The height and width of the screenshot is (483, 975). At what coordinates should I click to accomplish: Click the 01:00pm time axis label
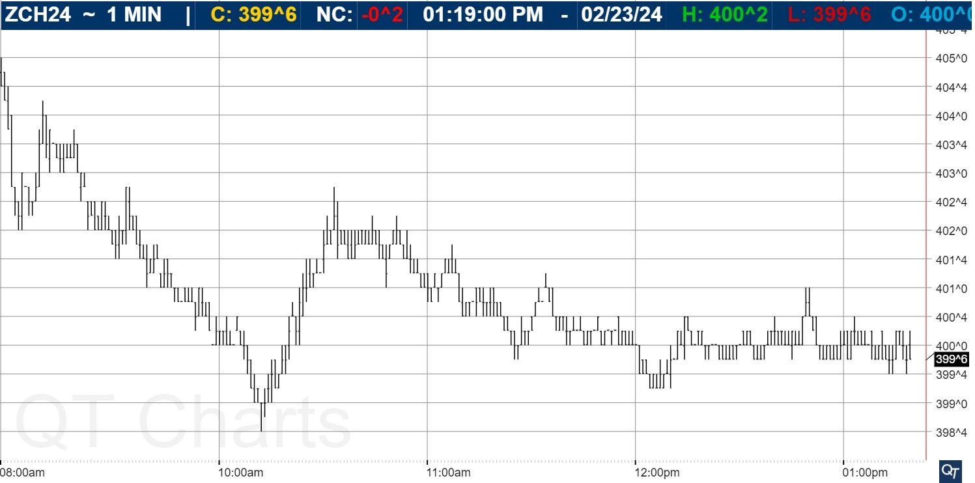866,472
